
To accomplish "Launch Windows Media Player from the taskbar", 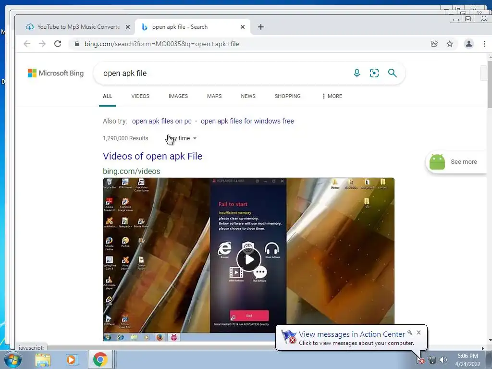I will [71, 359].
